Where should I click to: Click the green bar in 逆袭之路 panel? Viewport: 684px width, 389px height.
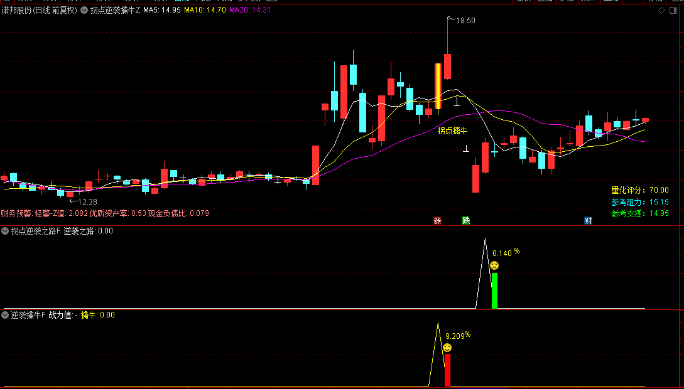coord(494,290)
